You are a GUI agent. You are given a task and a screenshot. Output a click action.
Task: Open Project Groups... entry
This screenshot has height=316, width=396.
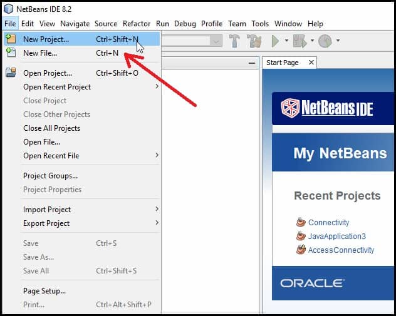[82, 176]
